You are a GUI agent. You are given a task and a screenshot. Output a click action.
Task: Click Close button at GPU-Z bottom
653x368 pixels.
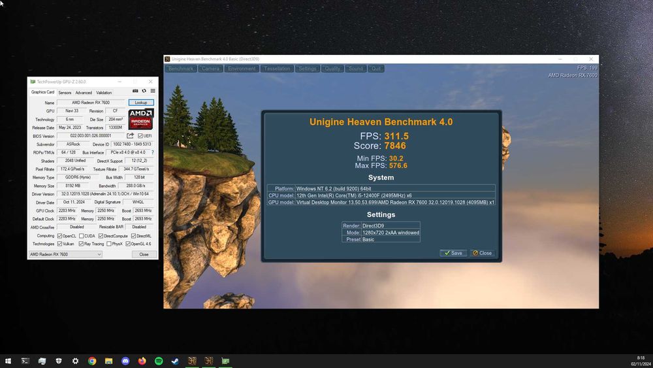[144, 254]
